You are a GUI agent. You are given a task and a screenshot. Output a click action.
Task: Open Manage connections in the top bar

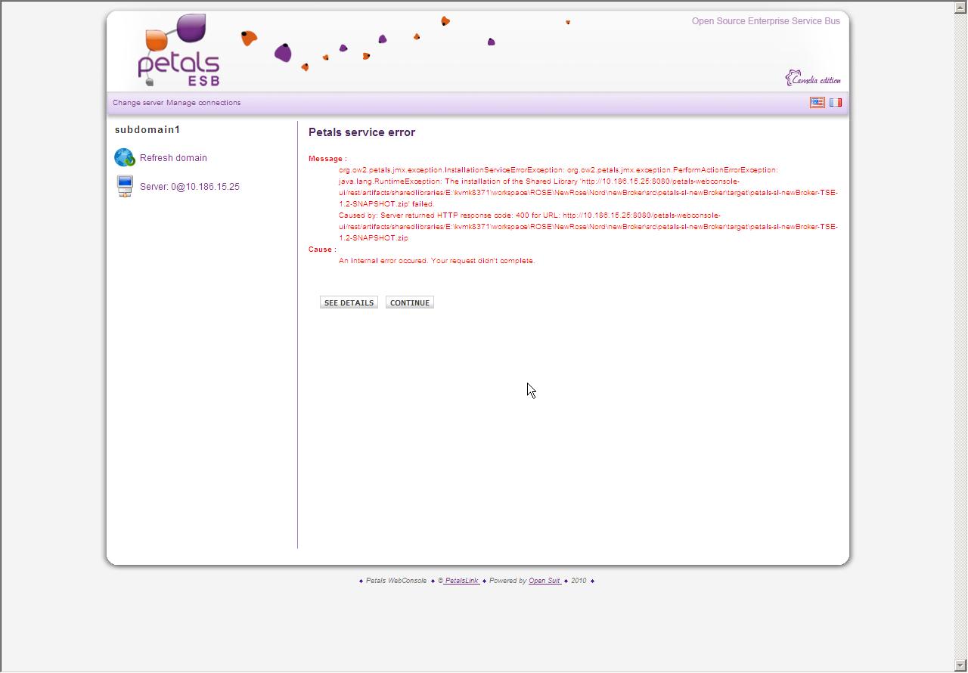point(203,103)
